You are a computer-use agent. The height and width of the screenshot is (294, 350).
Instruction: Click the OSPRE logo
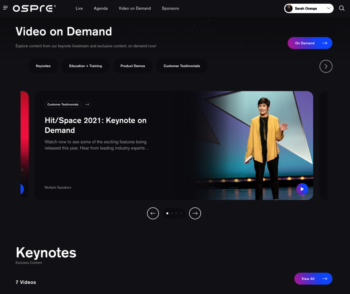point(35,8)
